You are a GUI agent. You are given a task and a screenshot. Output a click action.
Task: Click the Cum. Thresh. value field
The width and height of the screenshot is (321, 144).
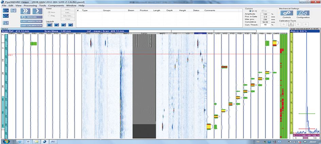[x=265, y=24]
